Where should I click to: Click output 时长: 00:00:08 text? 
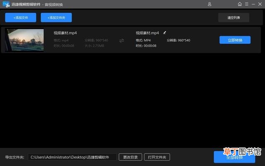coord(146,46)
